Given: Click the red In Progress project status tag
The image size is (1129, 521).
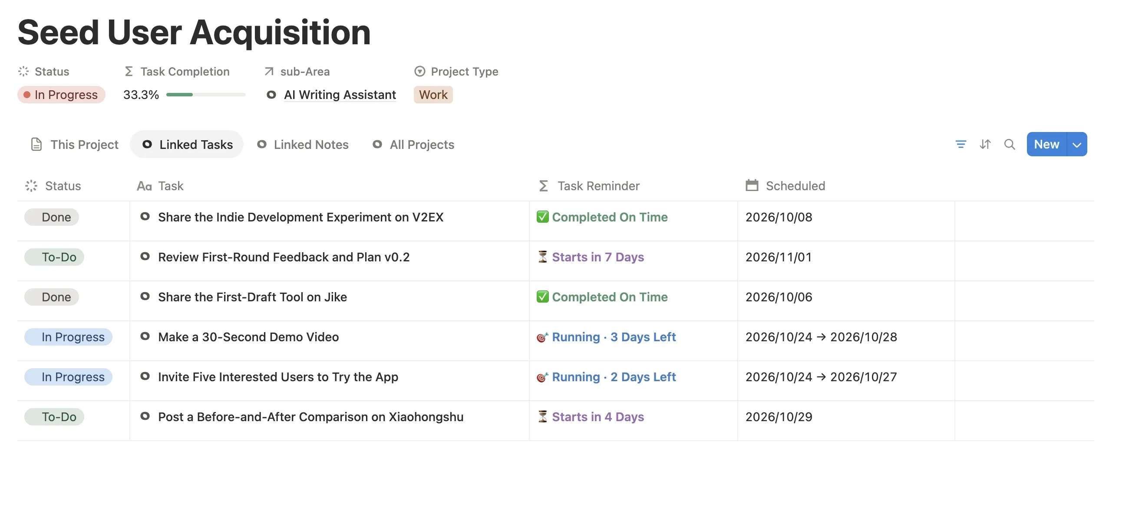Looking at the screenshot, I should [61, 95].
